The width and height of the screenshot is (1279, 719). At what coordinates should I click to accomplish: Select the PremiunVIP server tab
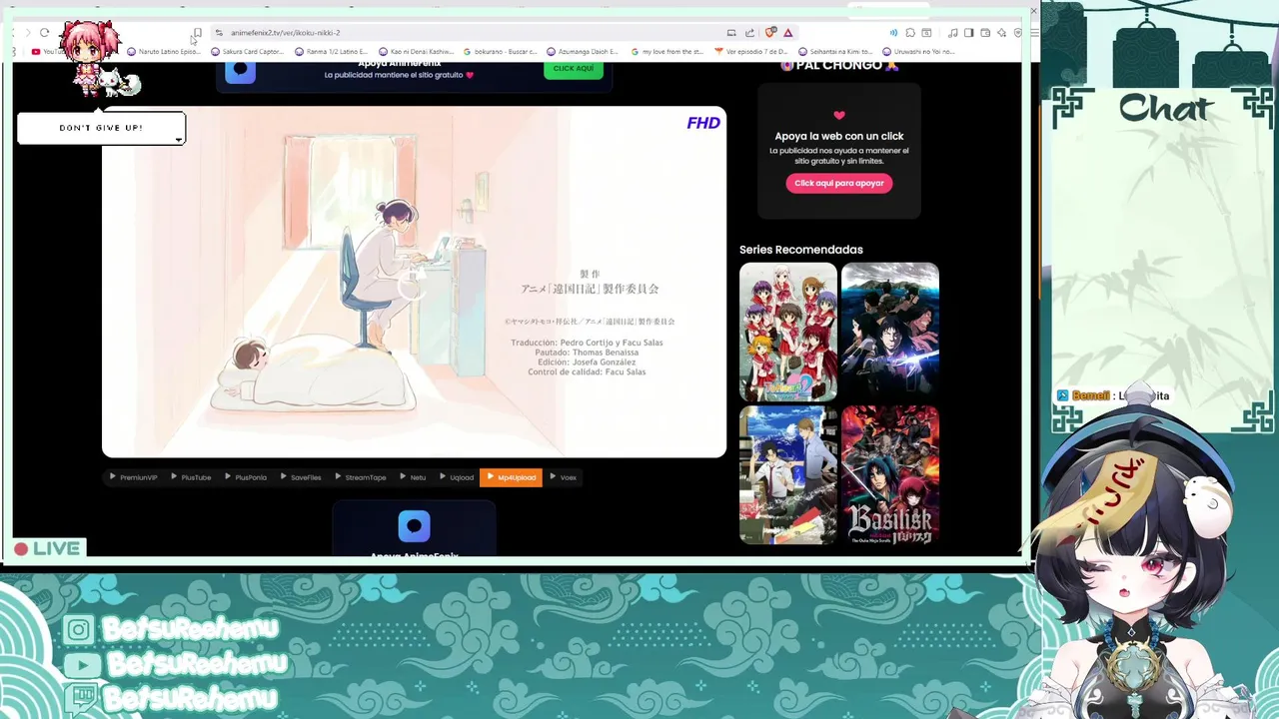134,477
